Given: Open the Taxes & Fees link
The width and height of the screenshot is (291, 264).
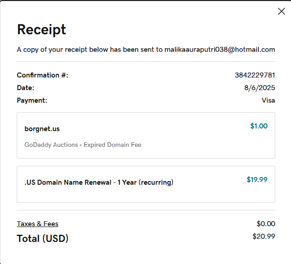Looking at the screenshot, I should (38, 224).
